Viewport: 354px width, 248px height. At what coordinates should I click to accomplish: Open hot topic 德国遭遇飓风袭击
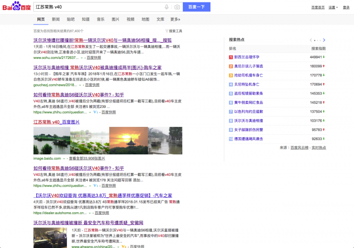coord(249,139)
